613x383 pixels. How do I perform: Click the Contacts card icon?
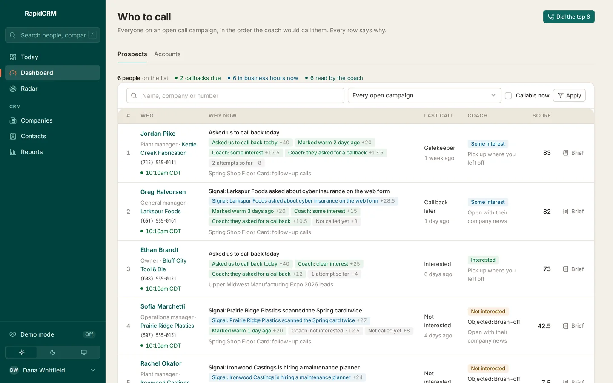pos(13,136)
